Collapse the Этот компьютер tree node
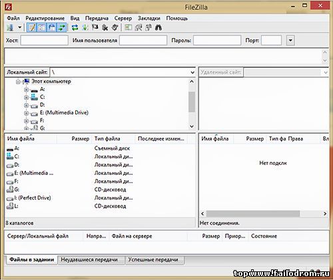The height and width of the screenshot is (280, 333). [18, 82]
